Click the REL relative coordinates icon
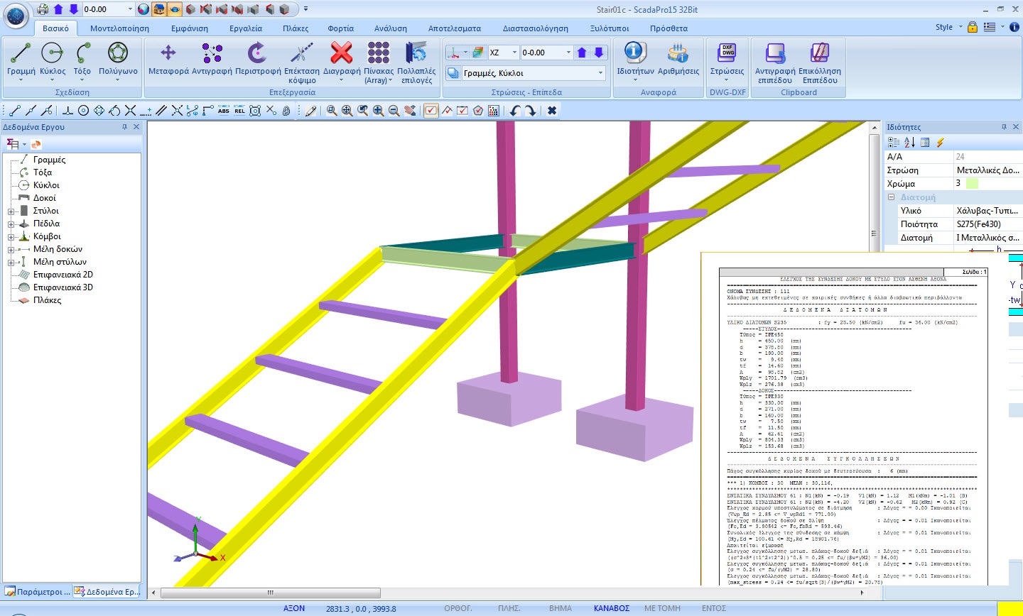Viewport: 1023px width, 616px height. pos(239,111)
